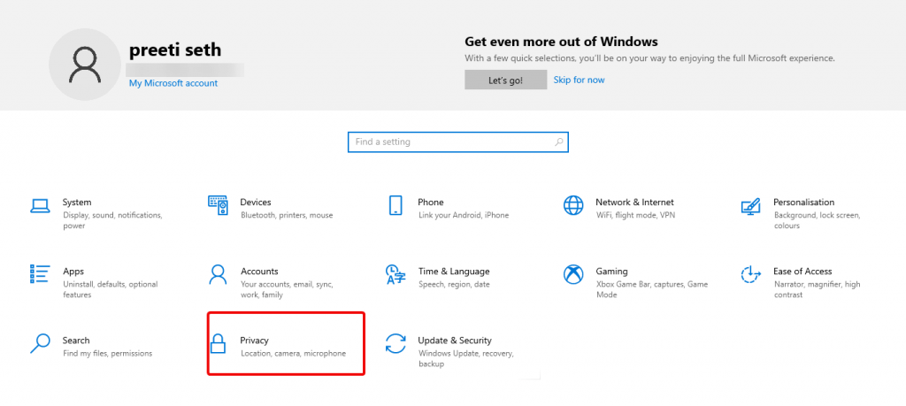The width and height of the screenshot is (906, 406).
Task: Click 'Your accounts, email, sync, work, family' text
Action: 287,289
